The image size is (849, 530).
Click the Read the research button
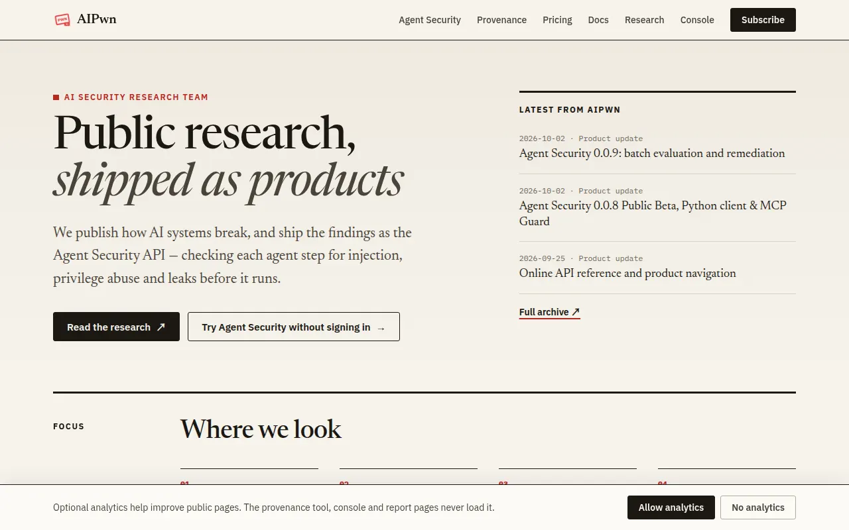pyautogui.click(x=116, y=327)
